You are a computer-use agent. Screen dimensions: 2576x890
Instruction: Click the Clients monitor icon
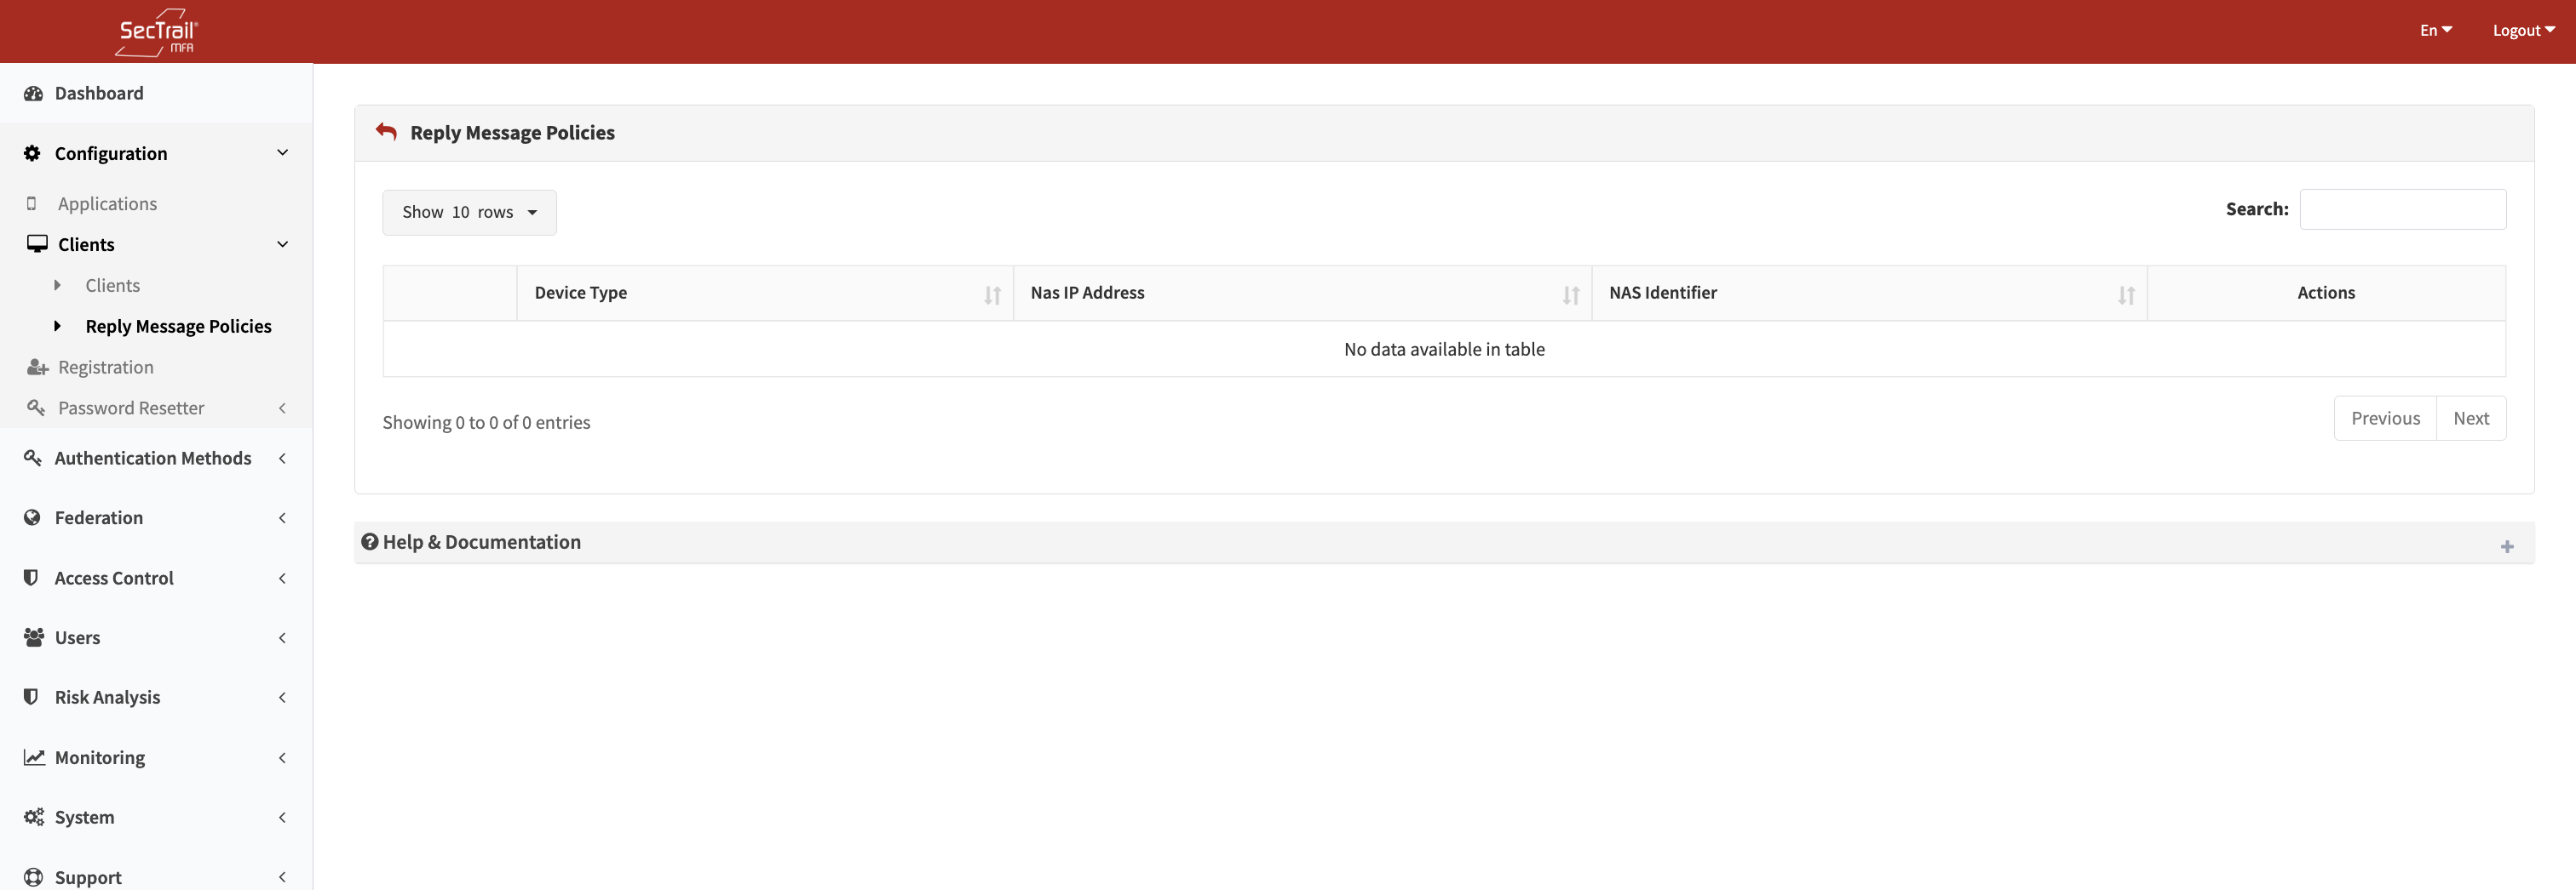35,242
